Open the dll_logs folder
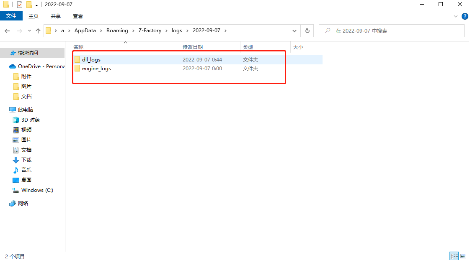The width and height of the screenshot is (470, 260). [91, 60]
